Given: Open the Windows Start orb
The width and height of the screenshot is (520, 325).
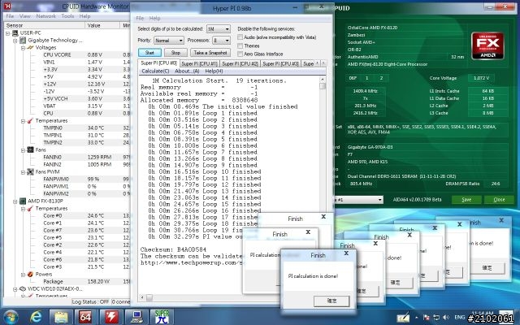Looking at the screenshot, I should click(x=11, y=317).
